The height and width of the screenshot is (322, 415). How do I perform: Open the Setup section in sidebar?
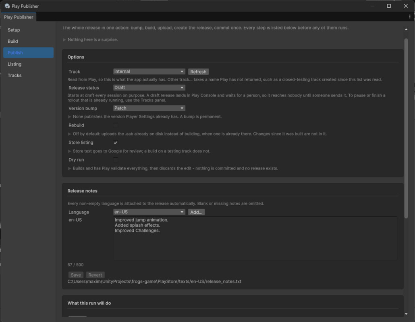(28, 30)
